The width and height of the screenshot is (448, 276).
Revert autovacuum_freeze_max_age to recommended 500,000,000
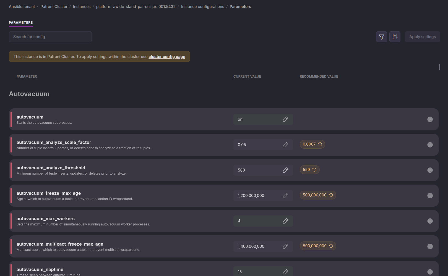click(318, 195)
